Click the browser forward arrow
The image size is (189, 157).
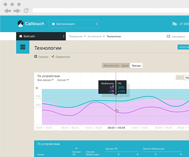(17, 11)
